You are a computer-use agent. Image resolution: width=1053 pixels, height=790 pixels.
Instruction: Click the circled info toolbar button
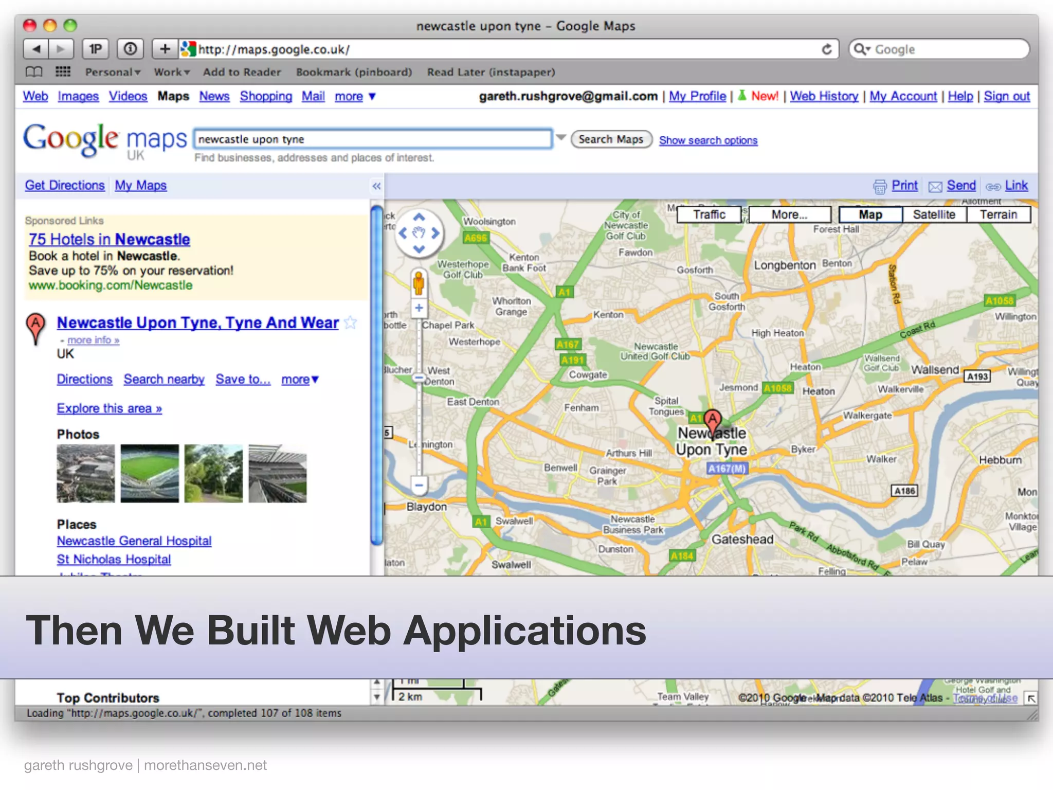pyautogui.click(x=130, y=49)
